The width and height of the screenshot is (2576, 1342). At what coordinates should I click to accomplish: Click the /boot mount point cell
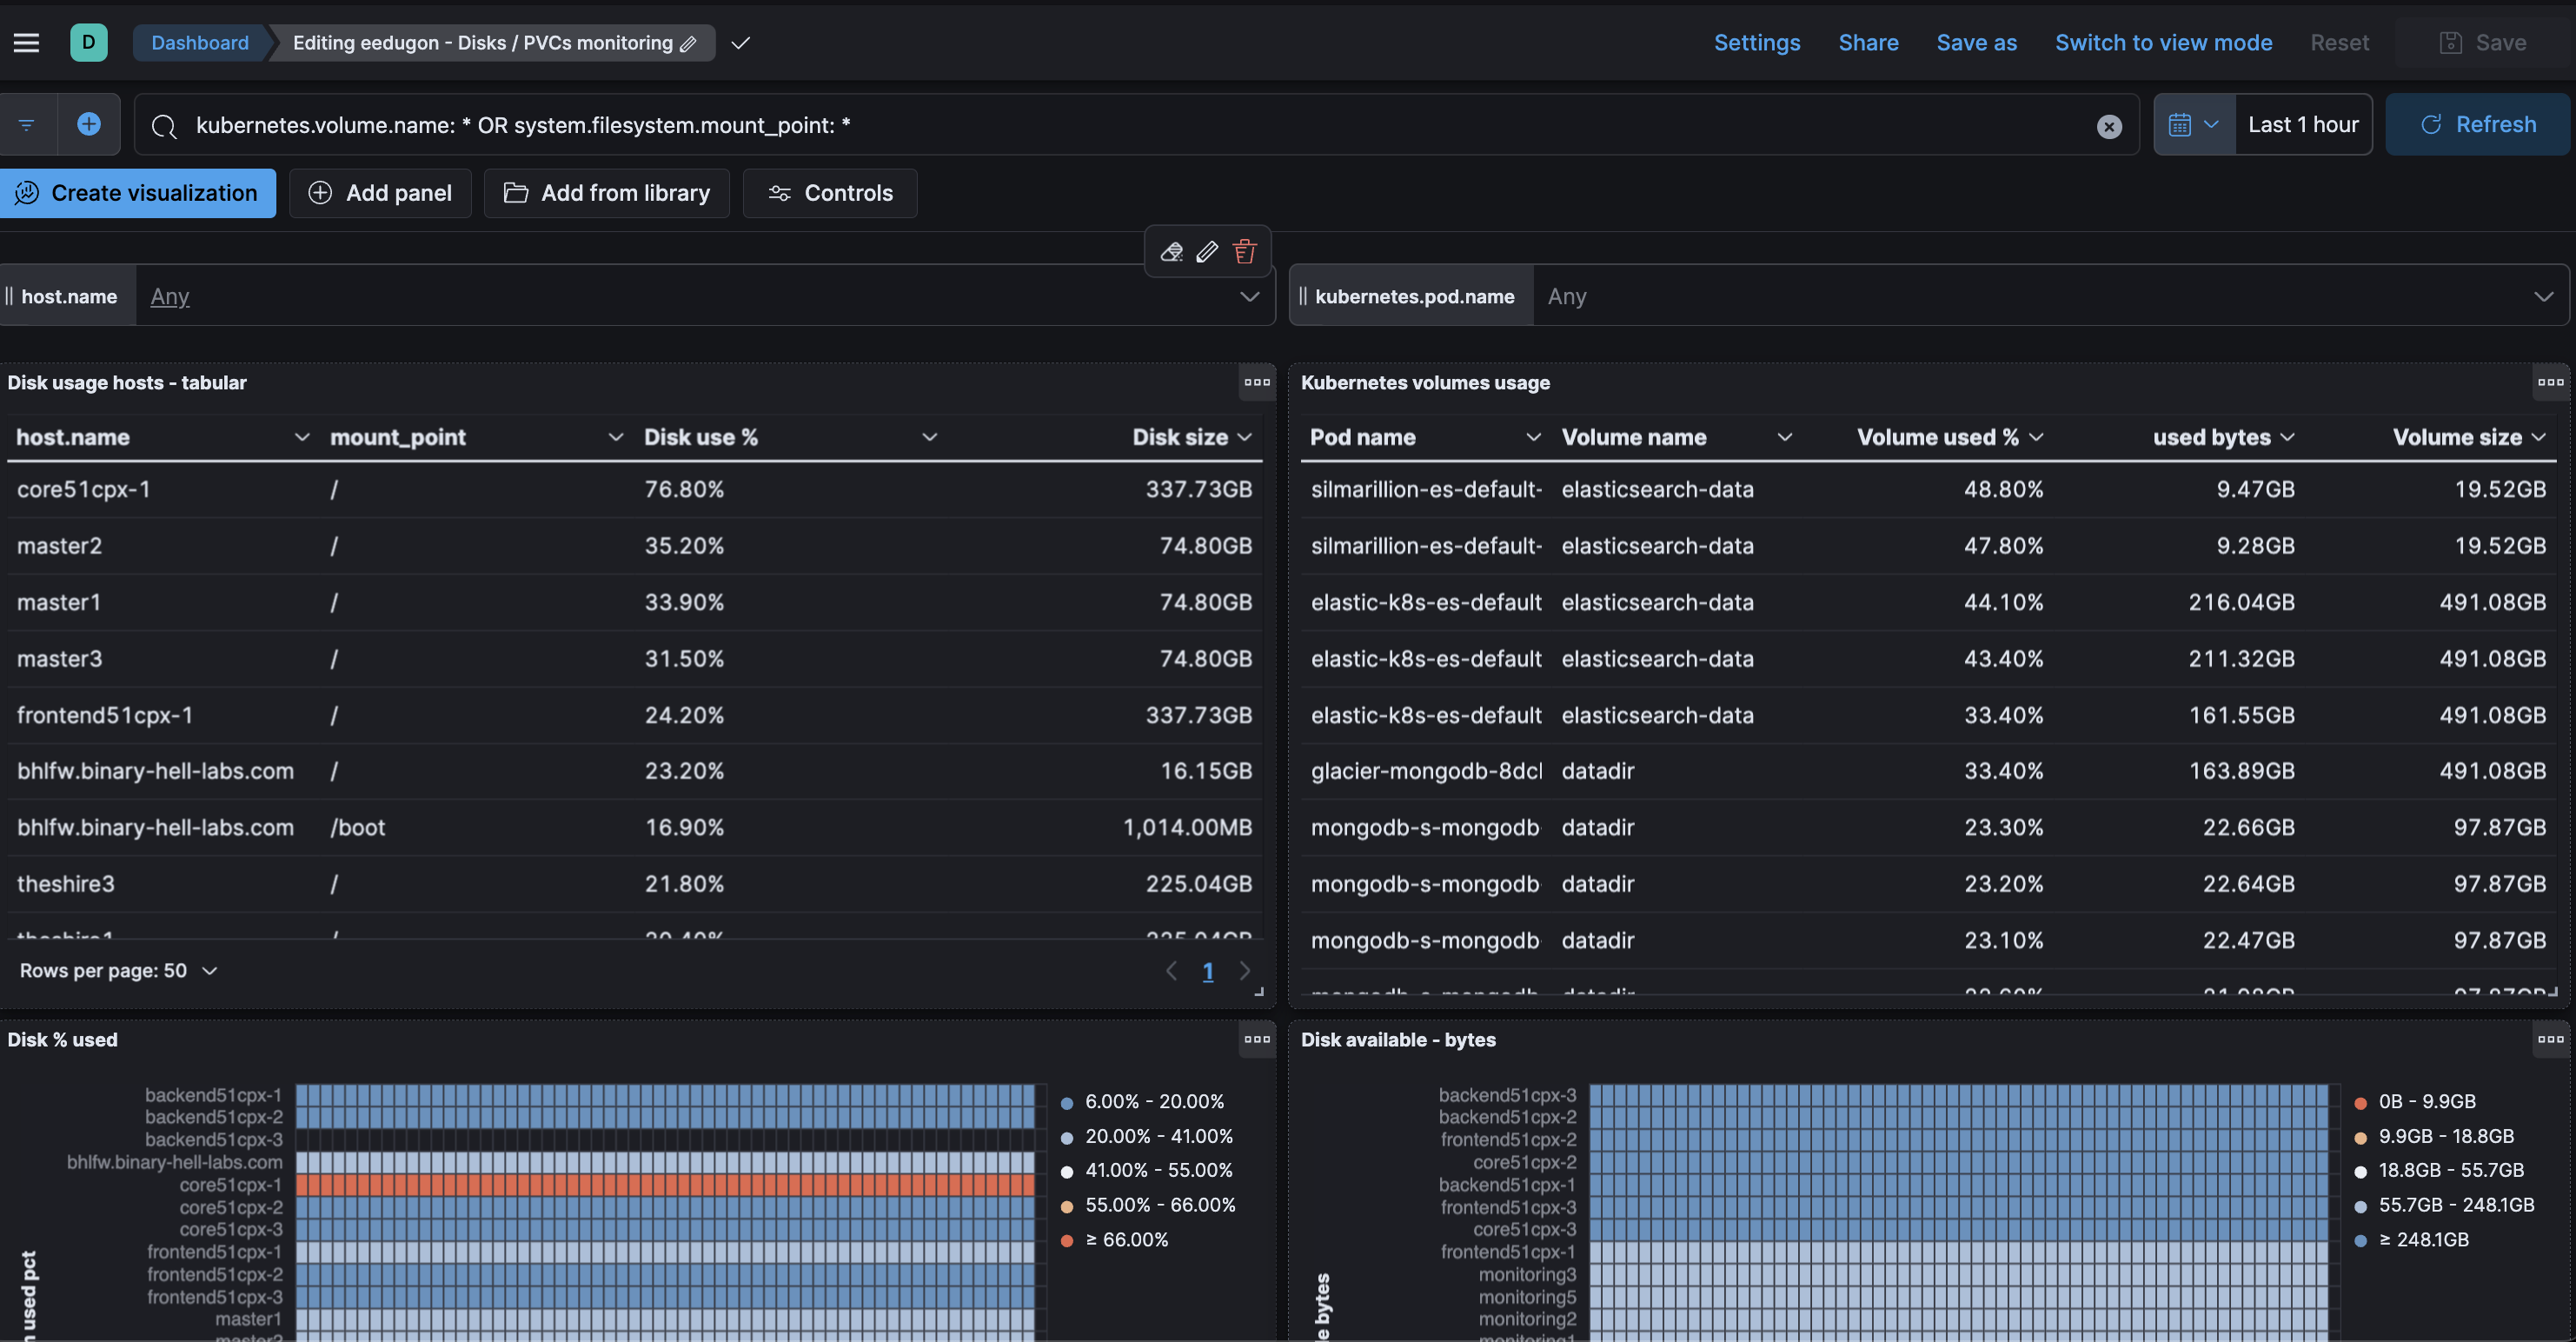(x=357, y=828)
